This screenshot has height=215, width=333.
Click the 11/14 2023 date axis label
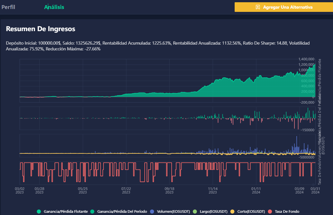(213, 190)
